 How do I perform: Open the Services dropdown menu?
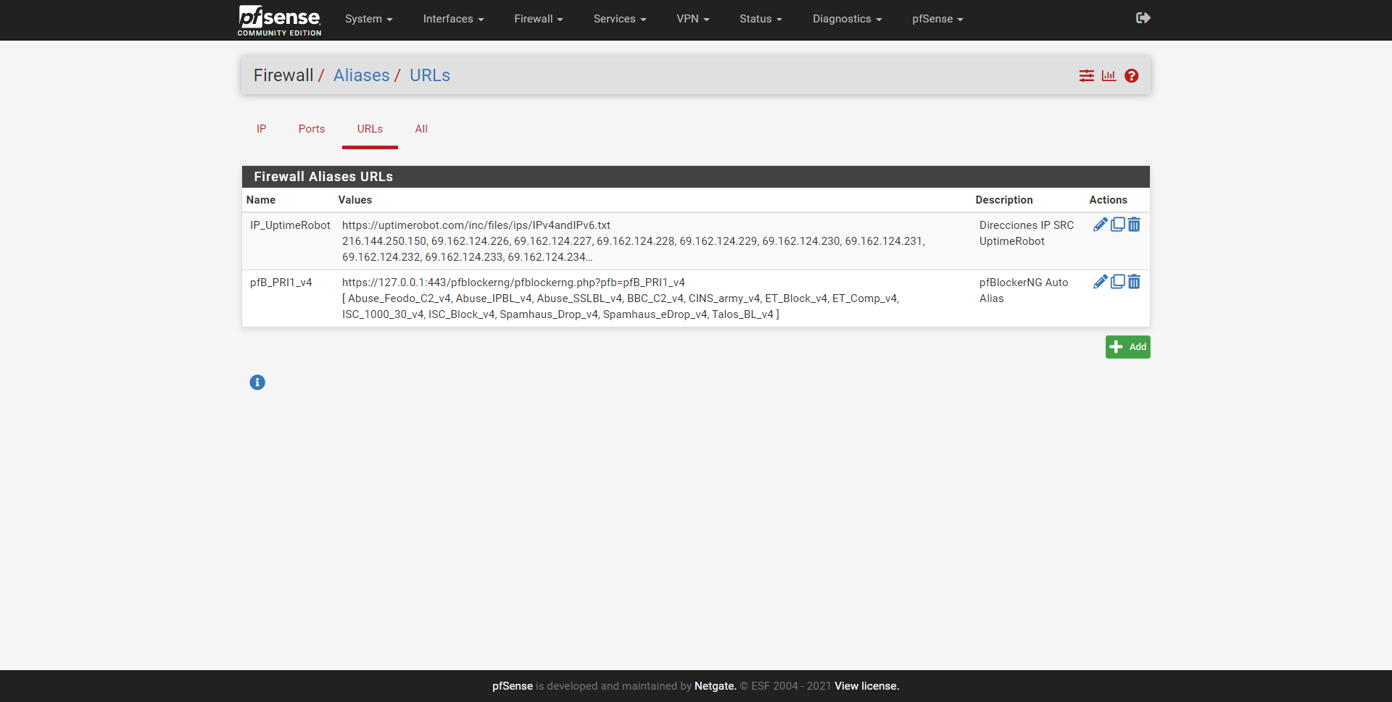(620, 19)
